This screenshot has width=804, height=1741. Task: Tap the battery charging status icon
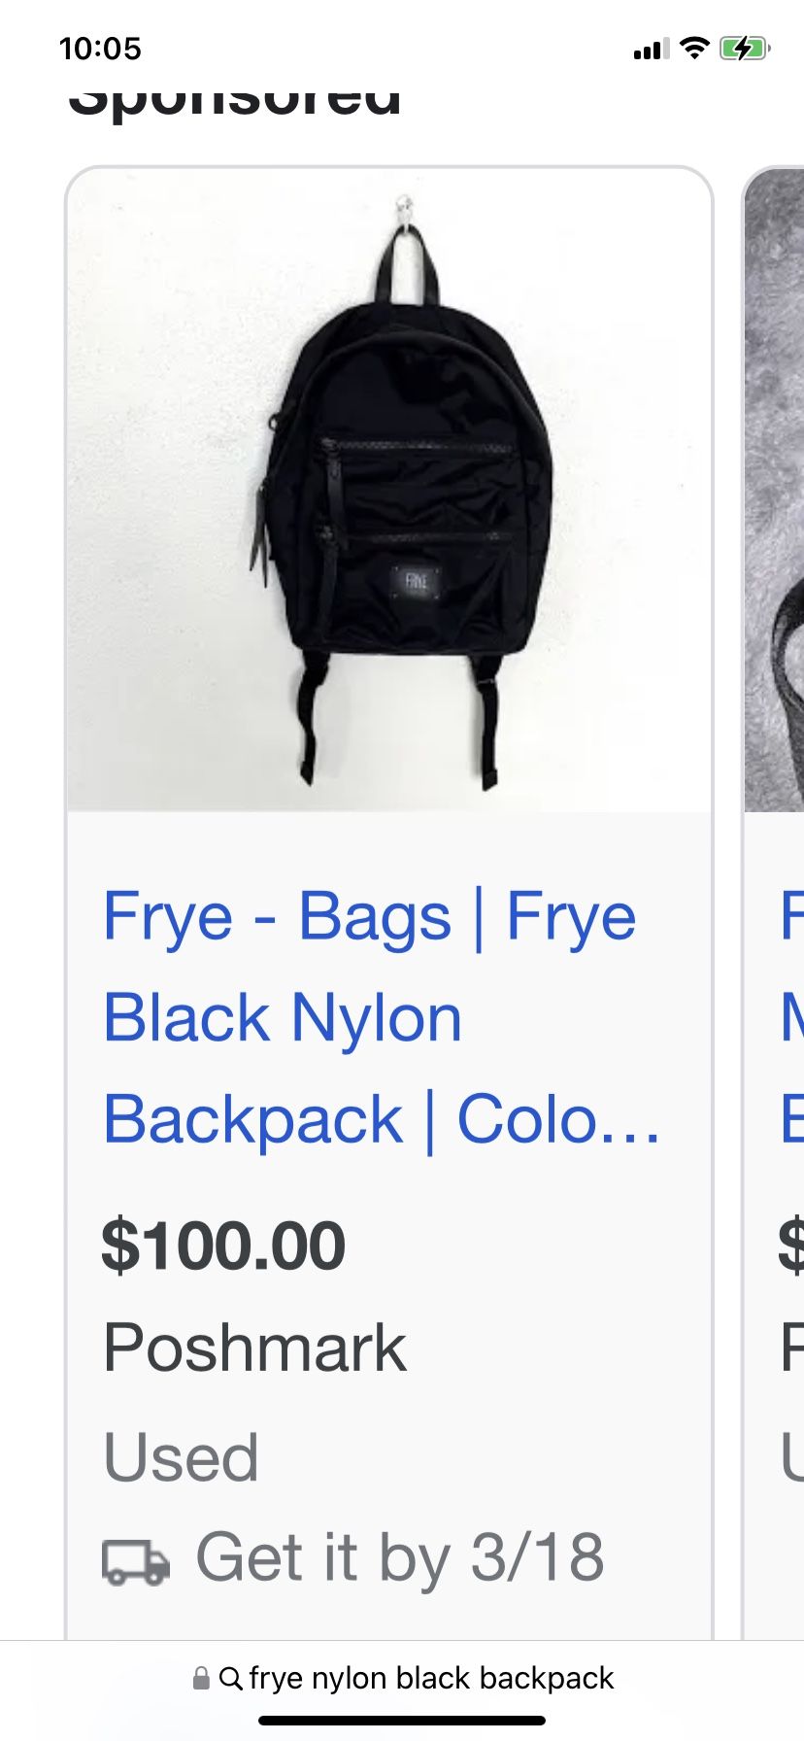point(745,48)
